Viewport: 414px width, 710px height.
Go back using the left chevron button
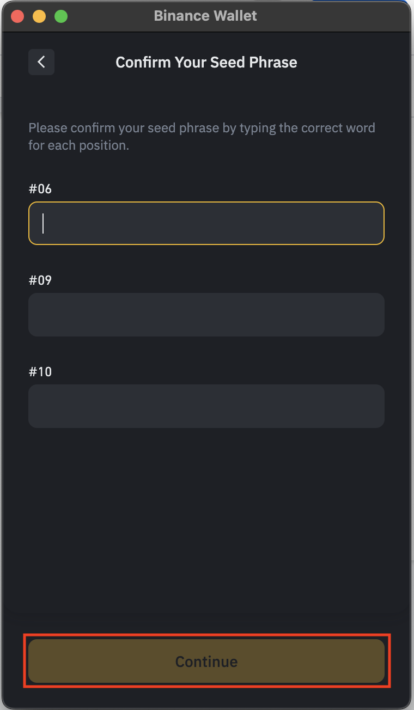point(41,62)
